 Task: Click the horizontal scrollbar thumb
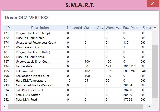pos(75,107)
